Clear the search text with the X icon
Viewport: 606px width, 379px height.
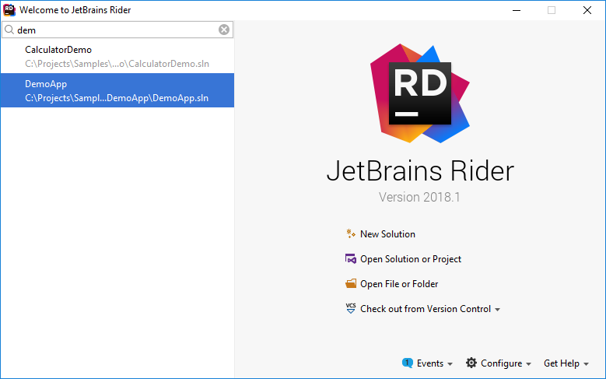224,30
